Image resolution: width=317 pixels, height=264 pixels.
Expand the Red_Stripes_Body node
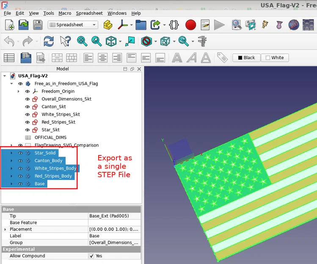(11, 176)
